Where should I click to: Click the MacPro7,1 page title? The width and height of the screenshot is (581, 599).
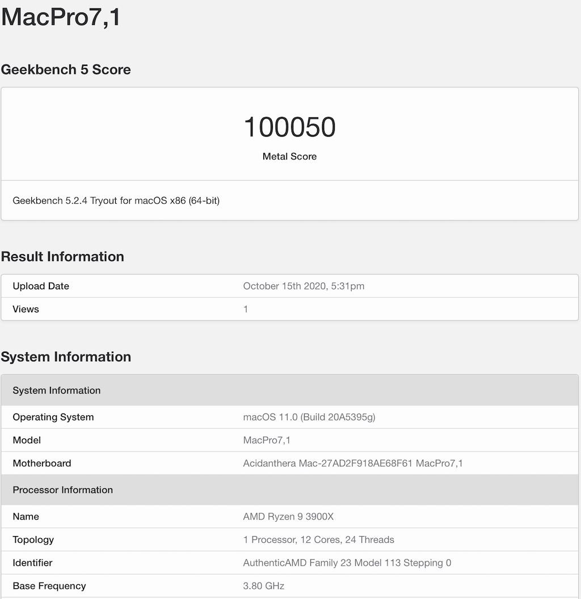point(61,18)
